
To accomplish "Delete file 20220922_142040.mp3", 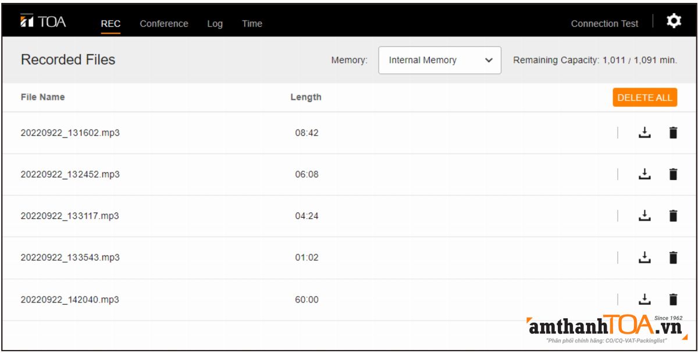I will pos(673,300).
